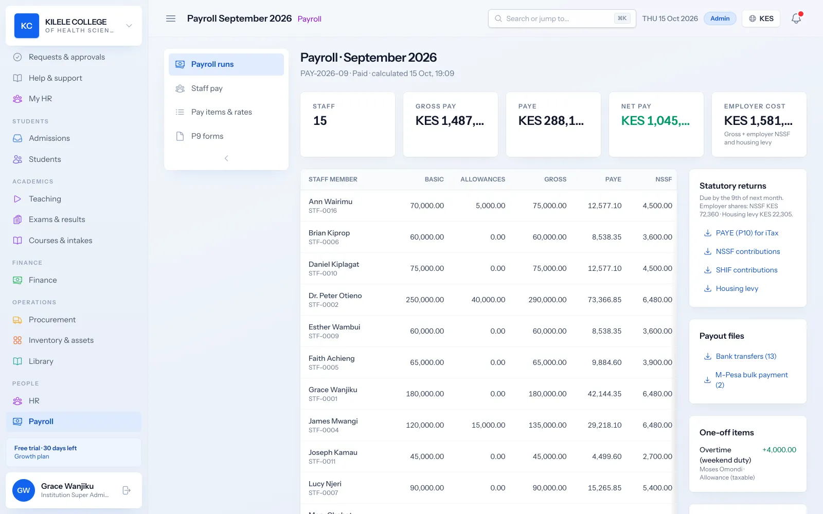Click Brian Kiprop's NSSF 3,600.00

(x=657, y=237)
